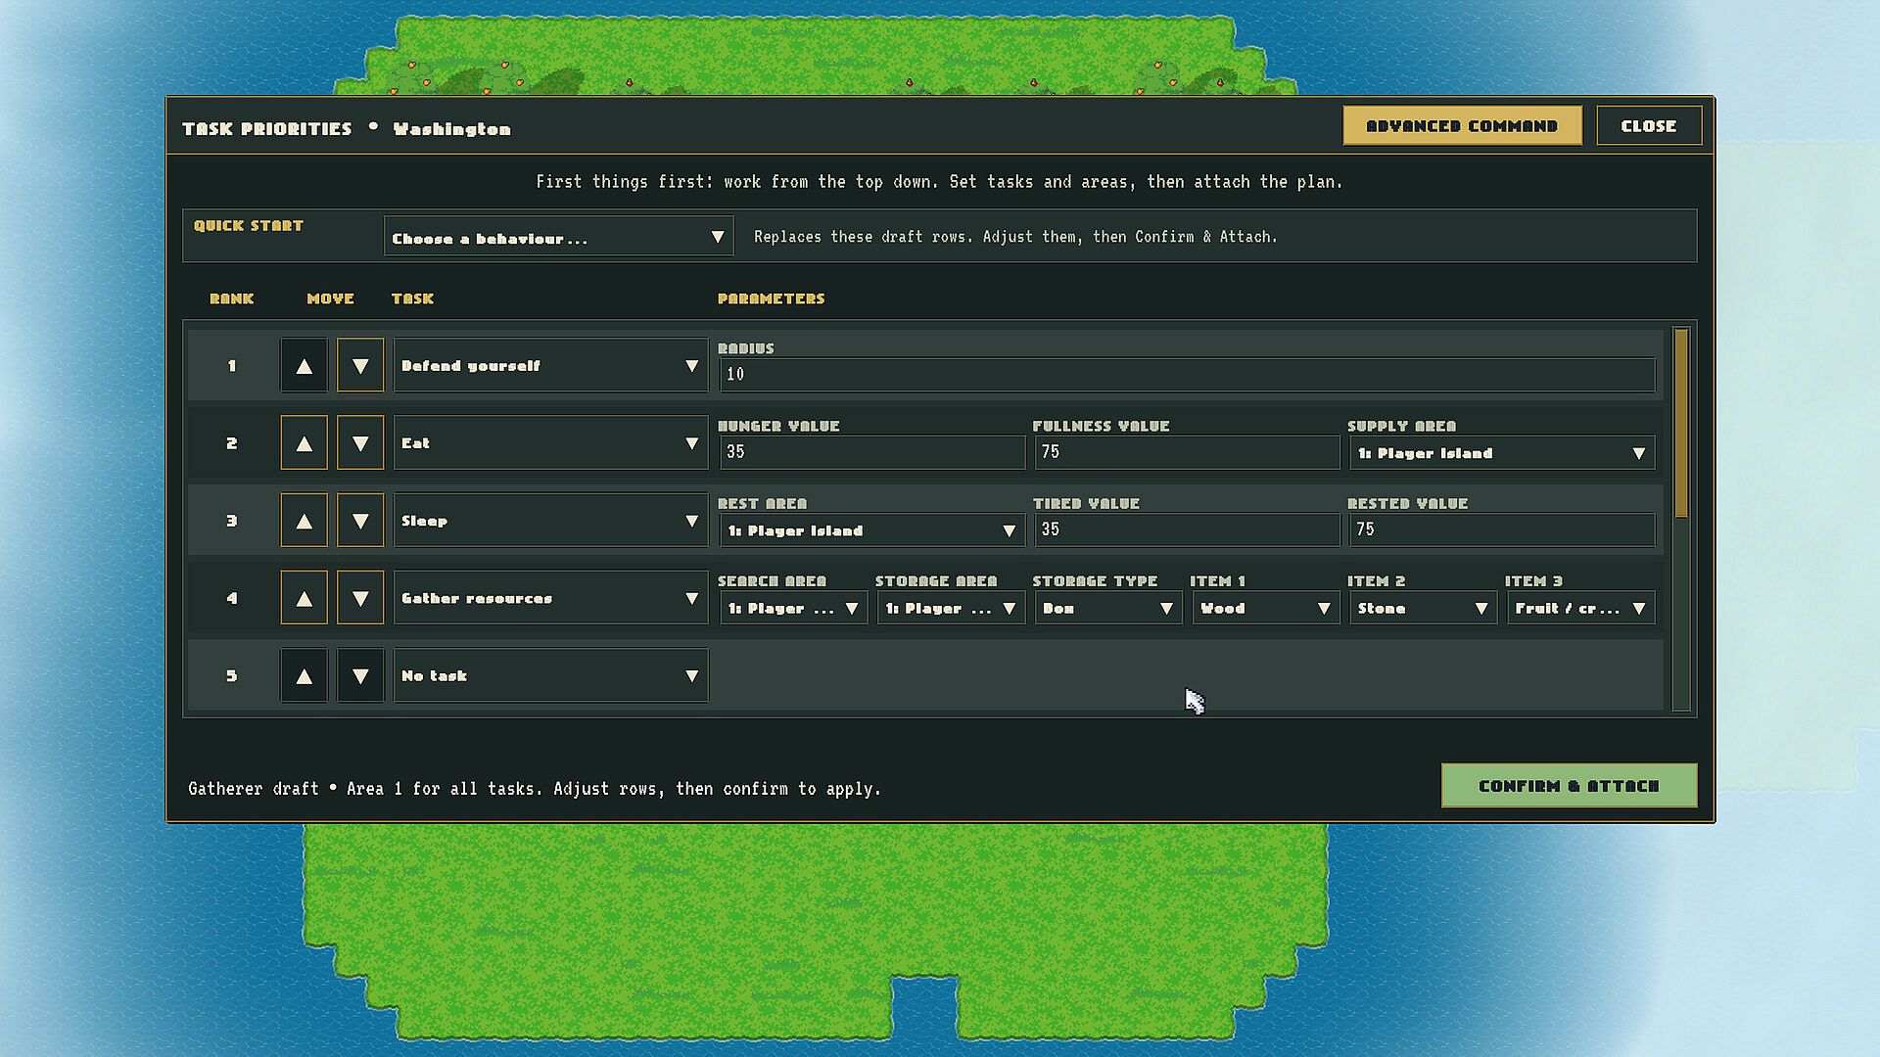Move Eat task down one rank
This screenshot has height=1057, width=1880.
click(x=360, y=443)
